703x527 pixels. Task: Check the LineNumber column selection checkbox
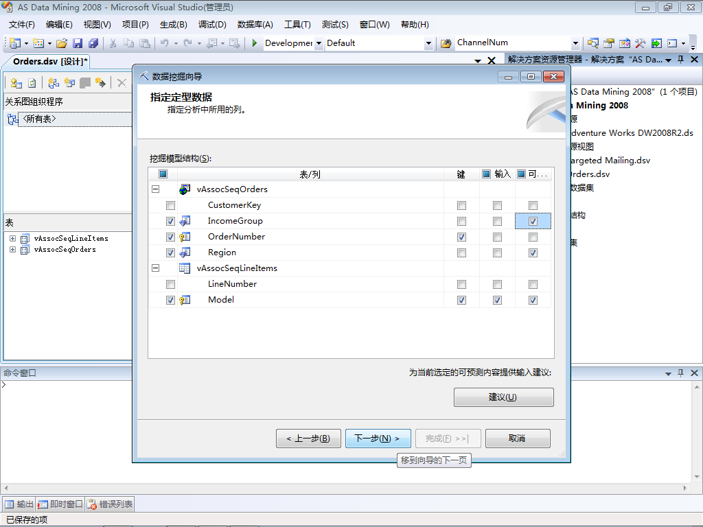(x=170, y=285)
